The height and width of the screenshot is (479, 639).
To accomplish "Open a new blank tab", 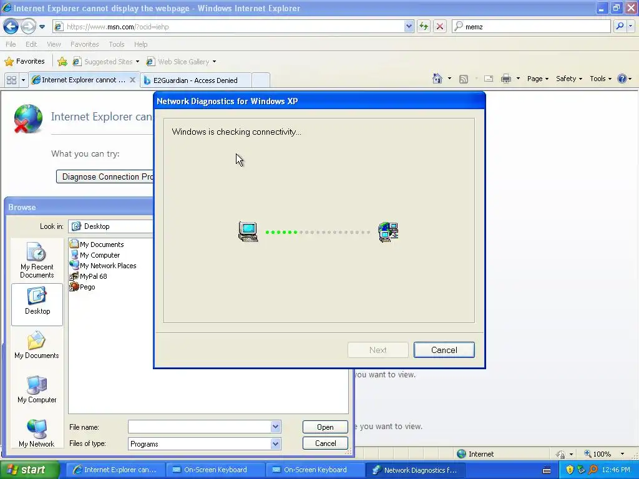I will click(261, 80).
